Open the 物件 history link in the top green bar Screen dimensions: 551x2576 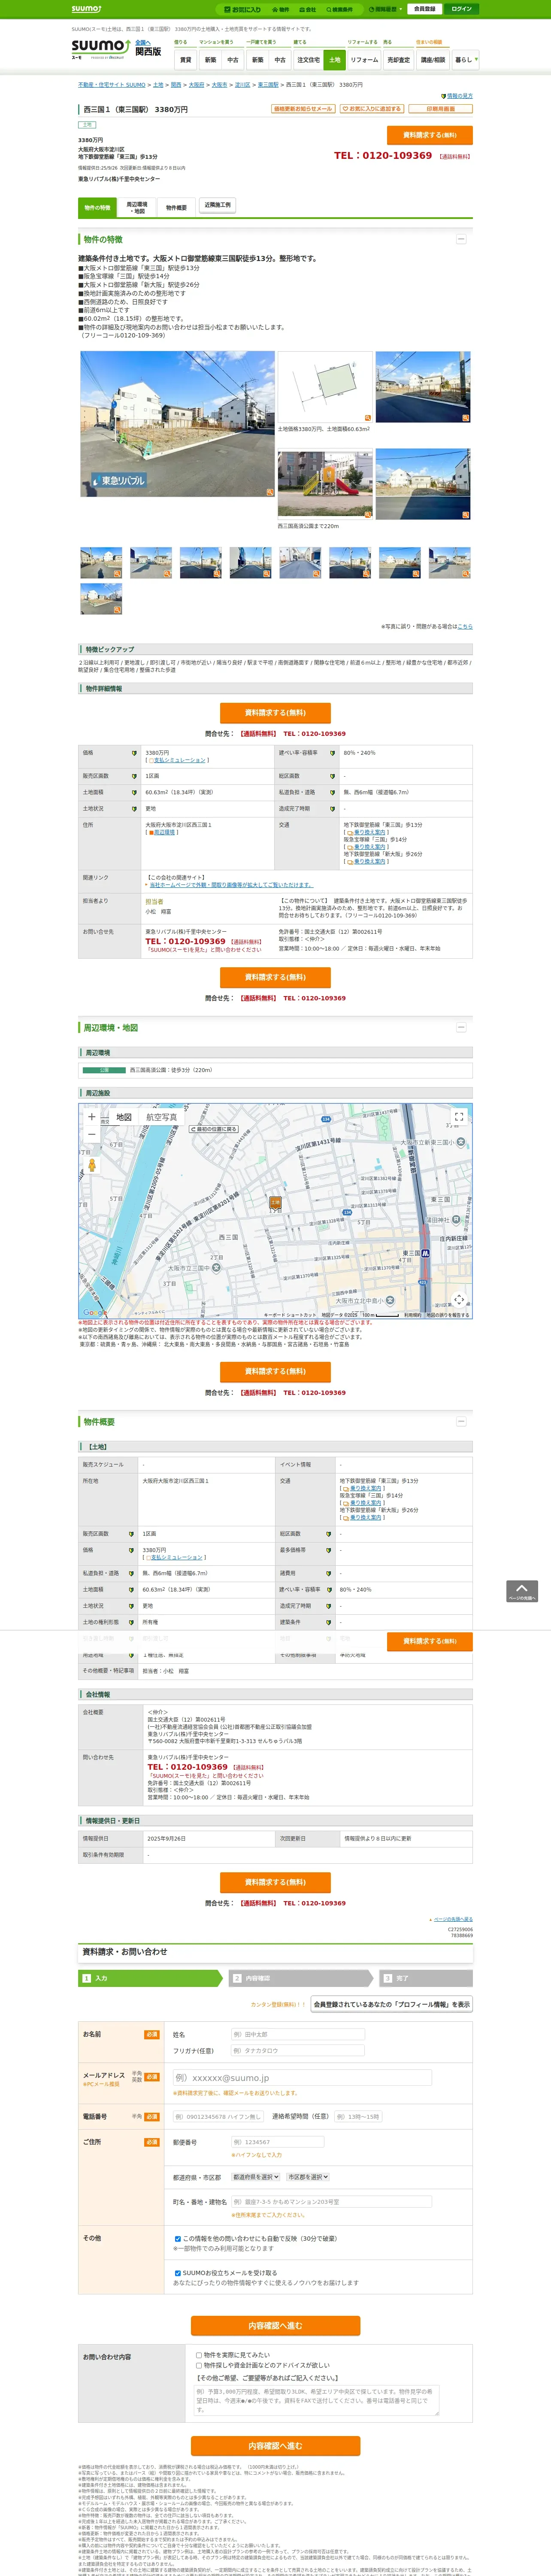click(281, 9)
